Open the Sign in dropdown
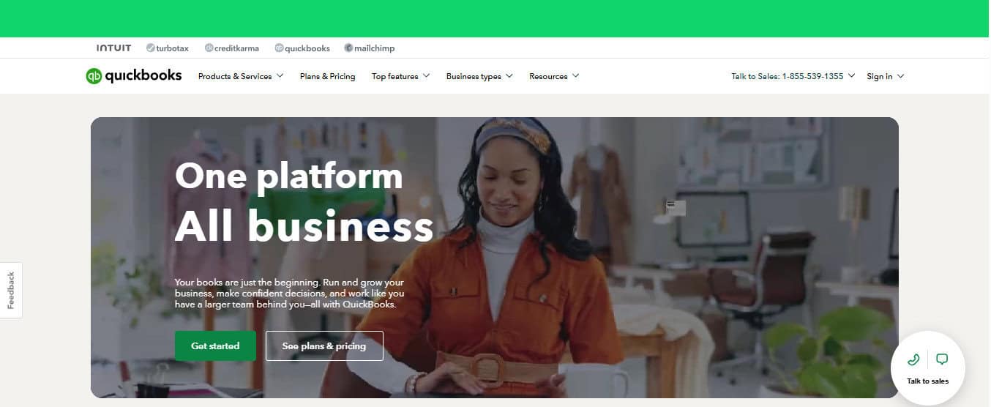The height and width of the screenshot is (407, 991). (x=885, y=76)
